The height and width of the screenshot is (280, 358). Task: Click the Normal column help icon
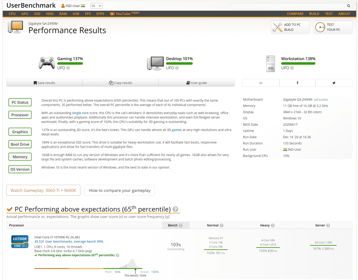point(221,225)
